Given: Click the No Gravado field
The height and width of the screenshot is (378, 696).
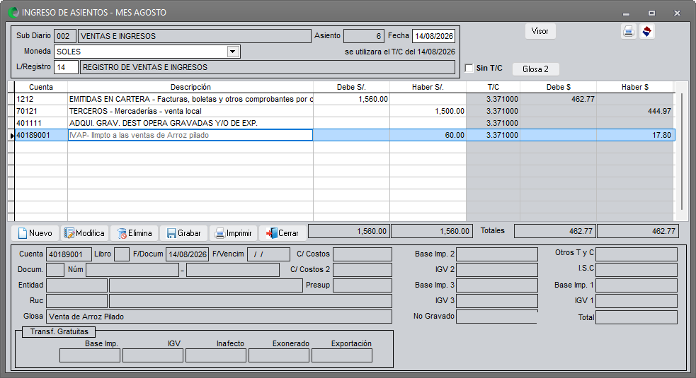Looking at the screenshot, I should pos(497,317).
